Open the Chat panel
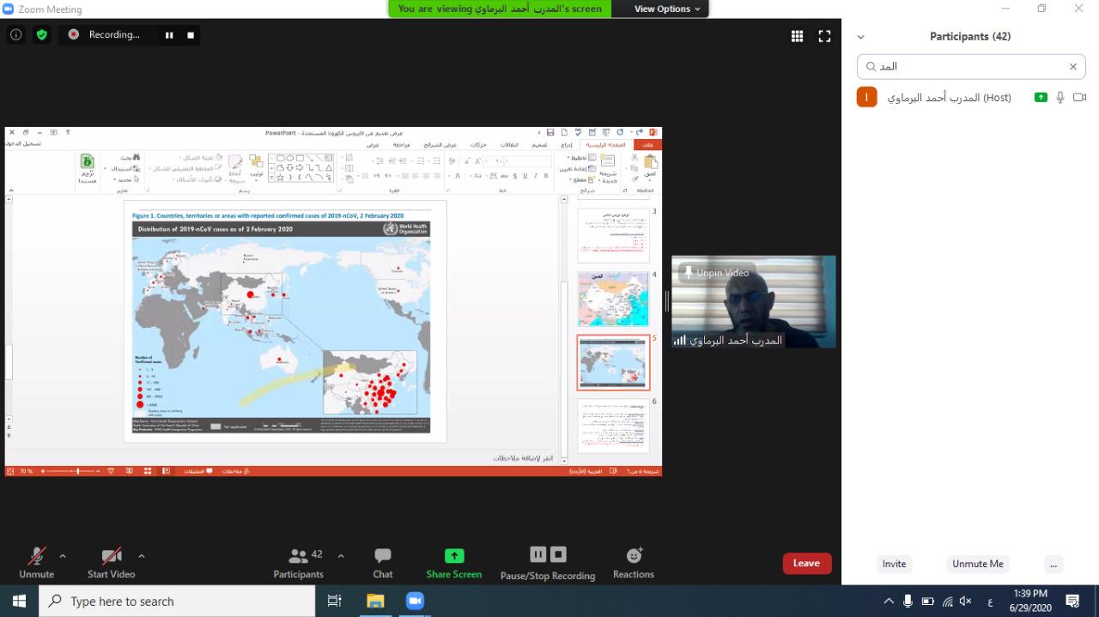This screenshot has height=617, width=1099. (x=383, y=562)
